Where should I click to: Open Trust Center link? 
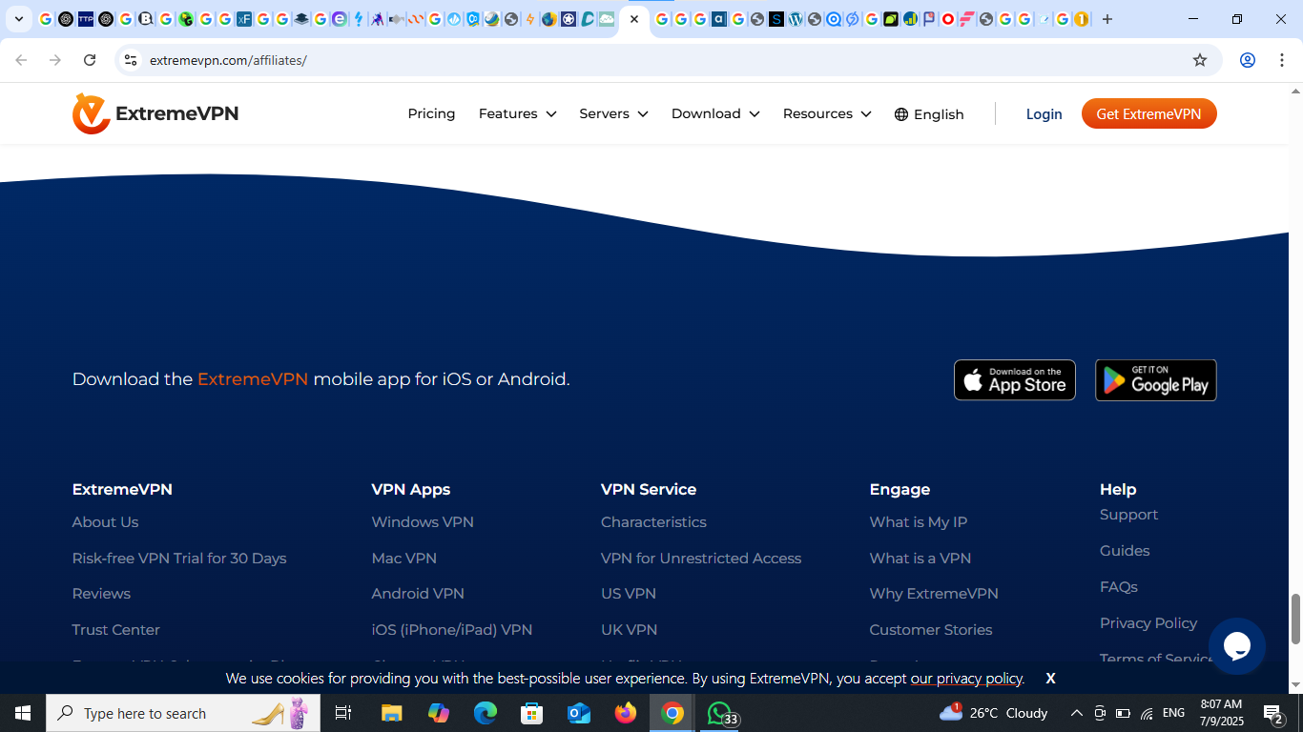pyautogui.click(x=115, y=630)
